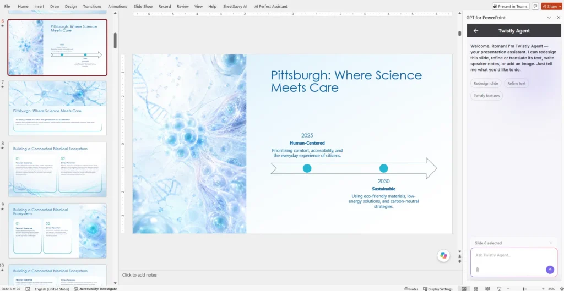Open the AI Perfect Assistant tab

click(271, 6)
